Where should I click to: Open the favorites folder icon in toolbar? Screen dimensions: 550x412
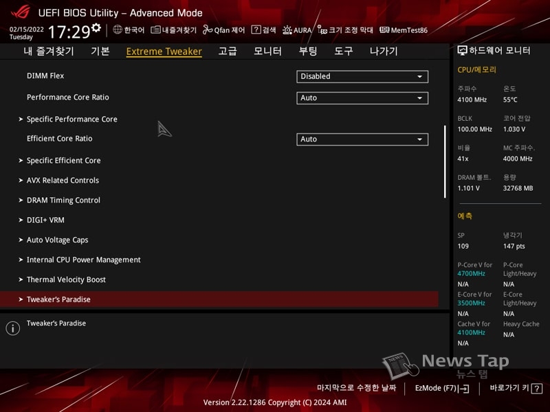tap(156, 30)
